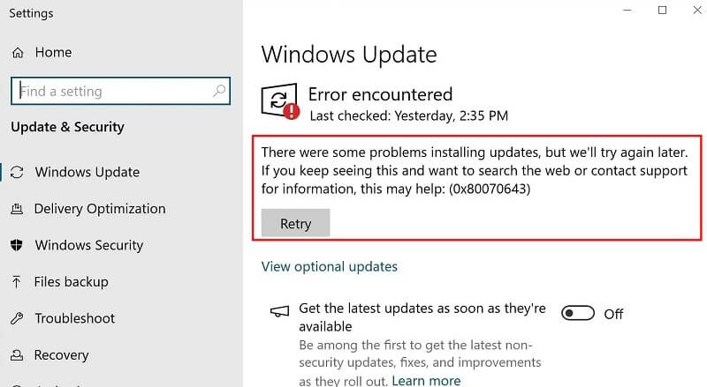Click the Recovery icon in sidebar
This screenshot has width=707, height=387.
click(x=17, y=355)
